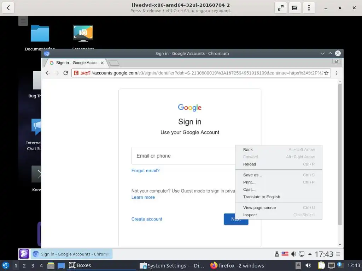Click the Create account link
Viewport: 362px width, 271px height.
tap(147, 219)
